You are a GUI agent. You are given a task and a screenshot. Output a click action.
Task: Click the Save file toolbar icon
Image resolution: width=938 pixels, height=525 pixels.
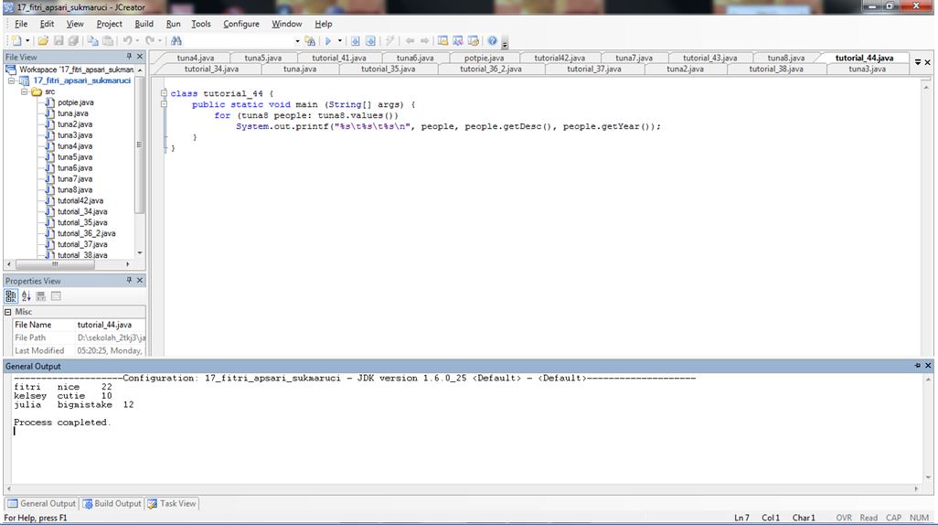click(58, 41)
